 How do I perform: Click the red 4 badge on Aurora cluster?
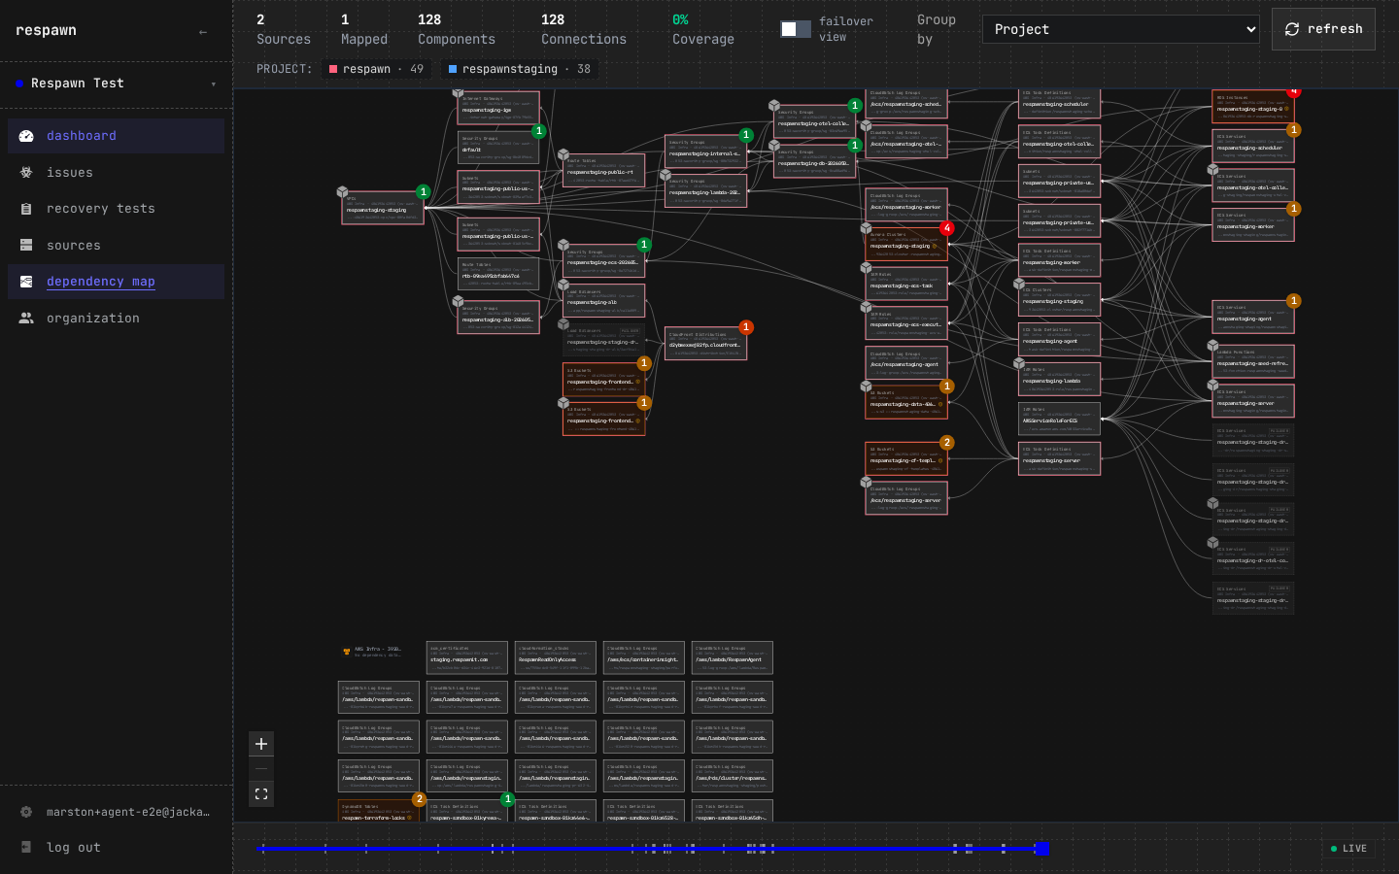coord(947,228)
